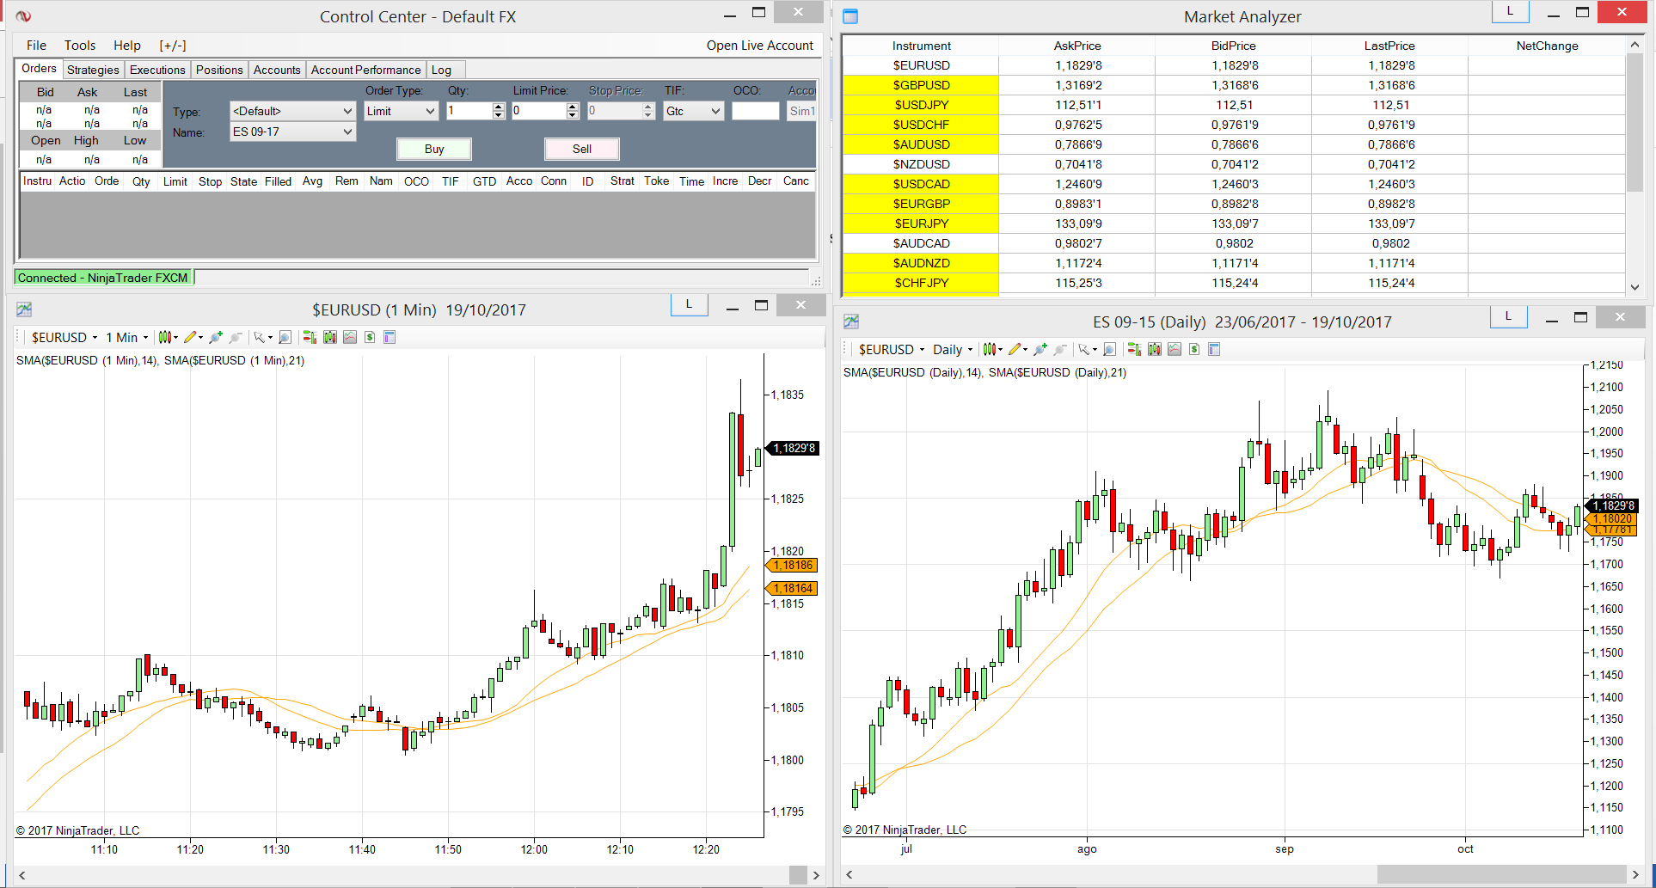1656x888 pixels.
Task: Open Chart Trader icon on 1 Min chart
Action: pos(310,337)
